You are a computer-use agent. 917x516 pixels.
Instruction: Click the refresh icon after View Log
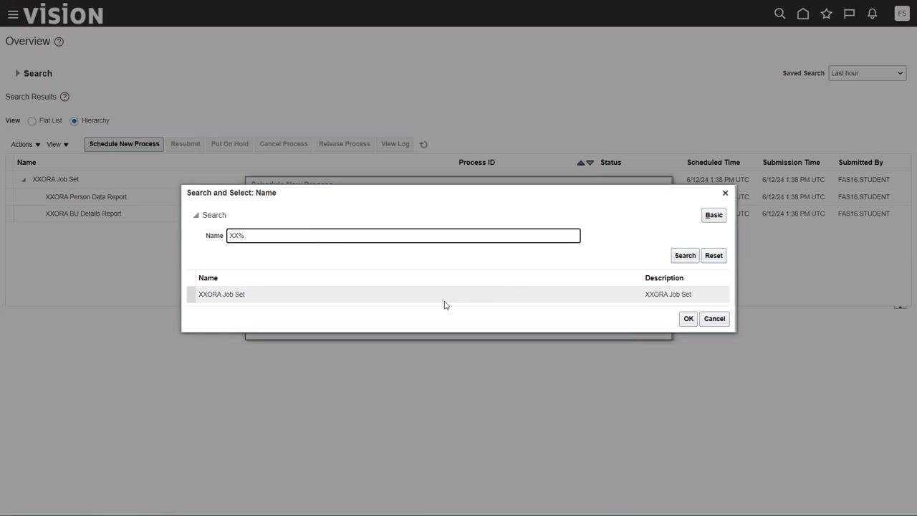(423, 144)
